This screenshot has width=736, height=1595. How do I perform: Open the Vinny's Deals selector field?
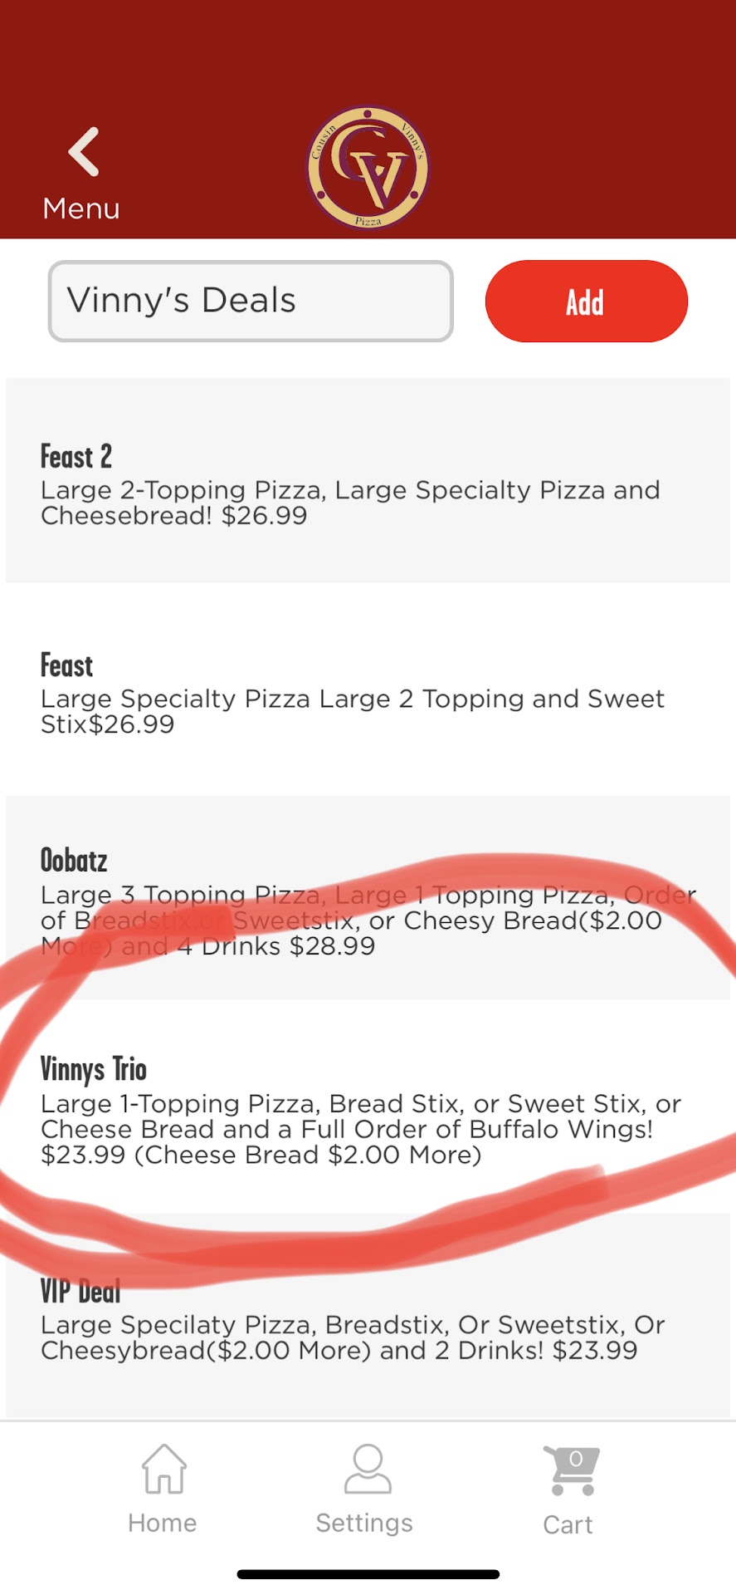pos(251,301)
